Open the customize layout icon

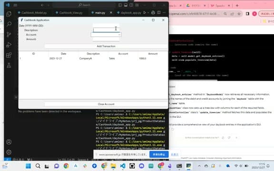coord(137,5)
